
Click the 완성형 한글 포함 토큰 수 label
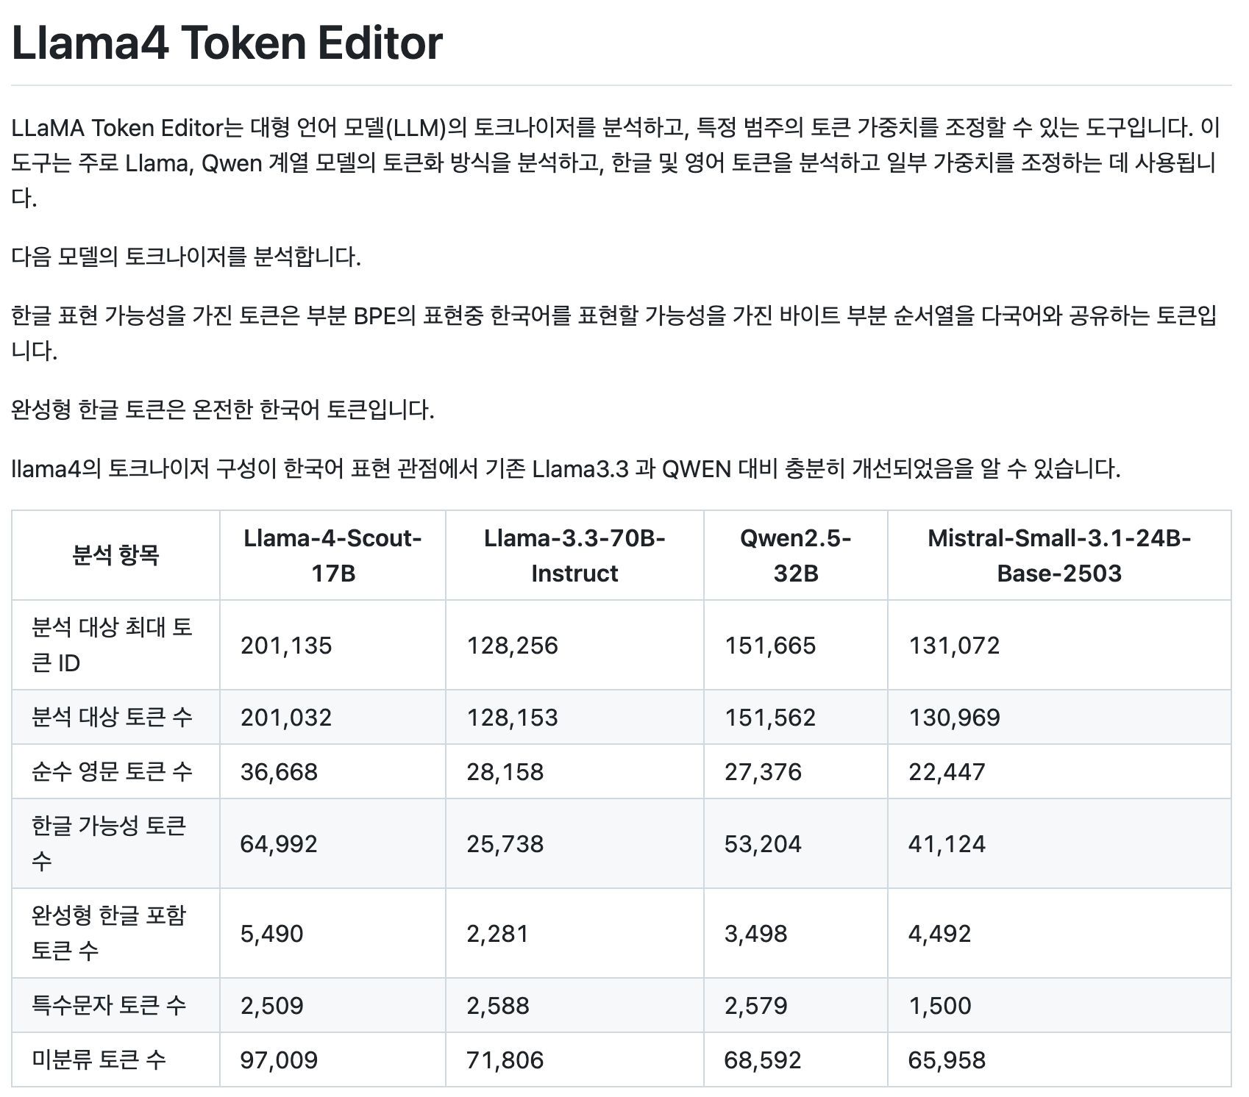click(109, 933)
